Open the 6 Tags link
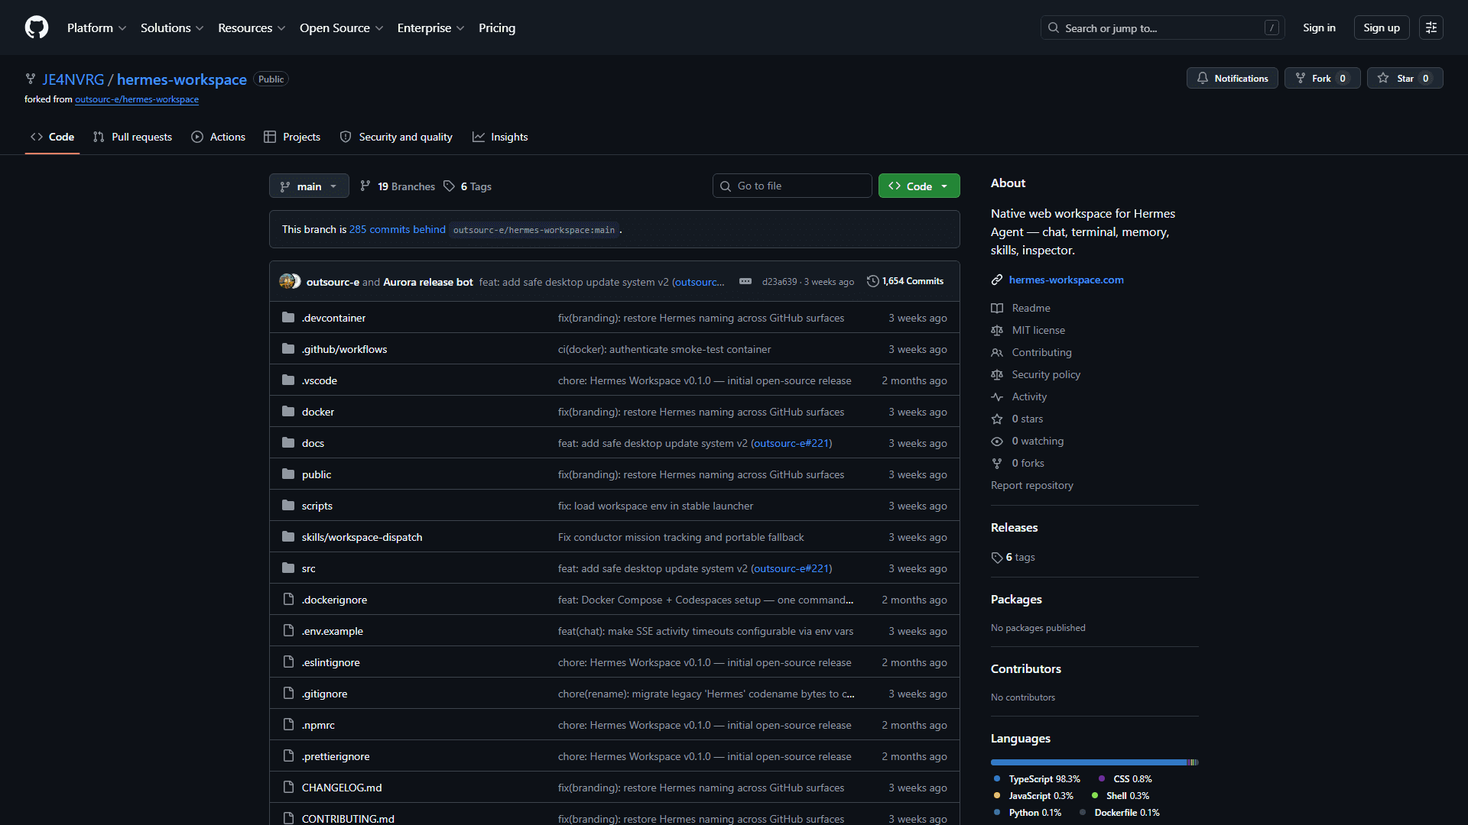The image size is (1468, 825). [x=467, y=186]
